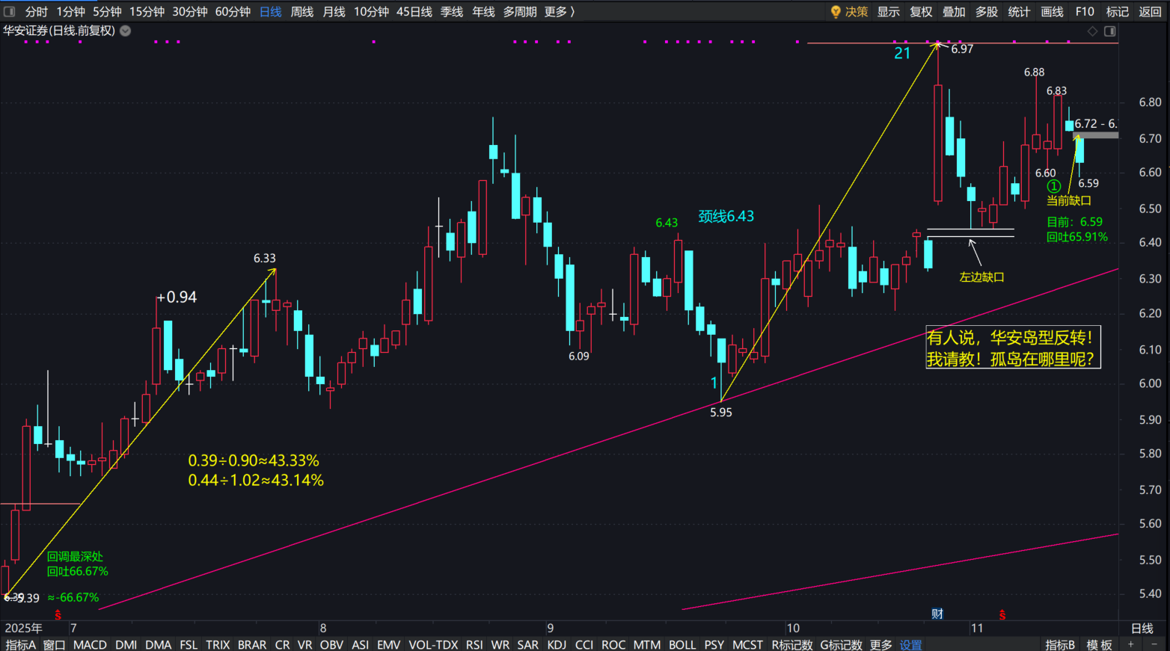This screenshot has height=651, width=1170.
Task: Click the 多股 button
Action: pos(987,11)
